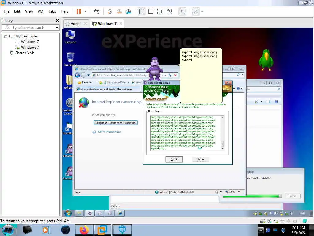Toggle the thumbnail bar view icon
314x236 pixels.
coord(151,11)
